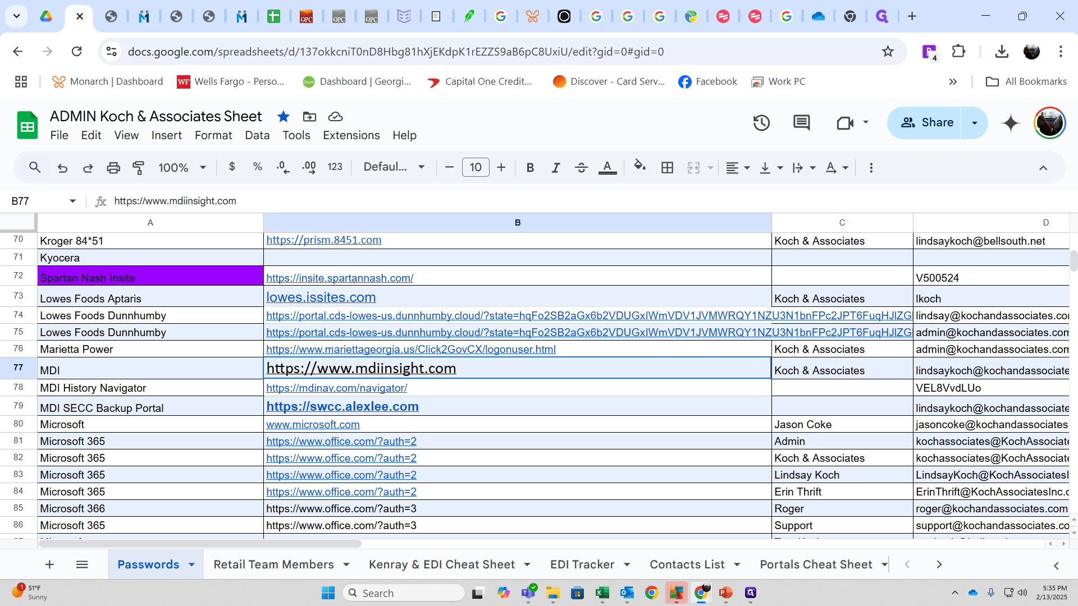The image size is (1078, 606).
Task: Increase decimal places
Action: (x=309, y=167)
